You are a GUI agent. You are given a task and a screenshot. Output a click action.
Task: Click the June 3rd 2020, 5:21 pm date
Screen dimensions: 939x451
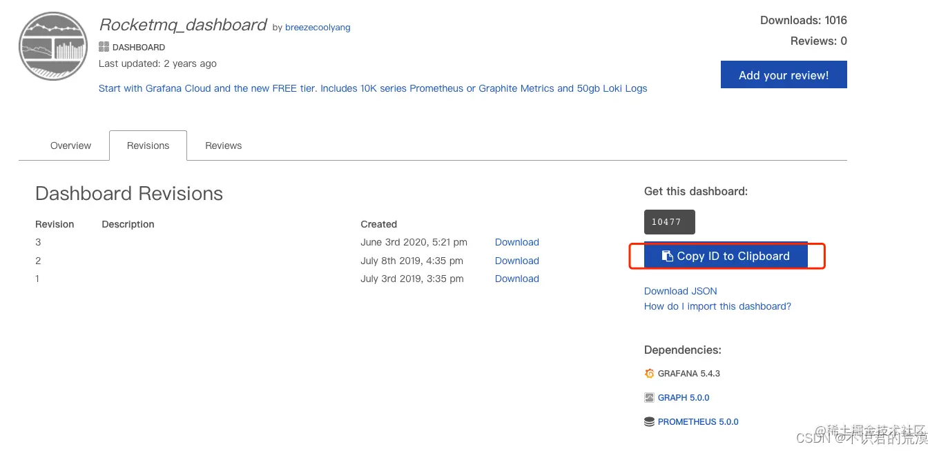pos(414,242)
